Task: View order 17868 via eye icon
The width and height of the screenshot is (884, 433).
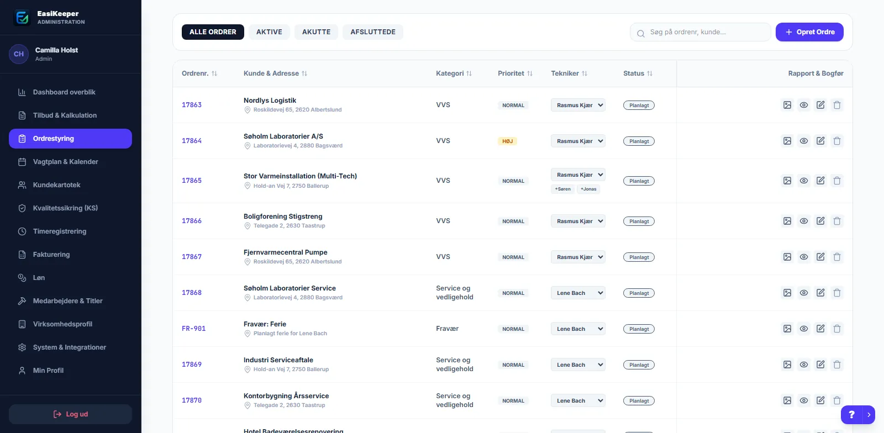Action: click(804, 293)
